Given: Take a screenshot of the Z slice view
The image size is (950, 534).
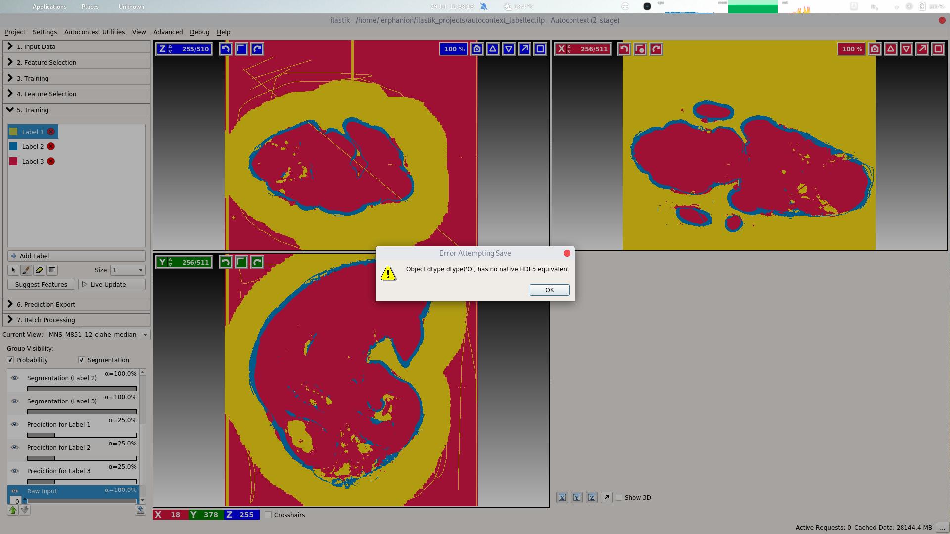Looking at the screenshot, I should [476, 49].
